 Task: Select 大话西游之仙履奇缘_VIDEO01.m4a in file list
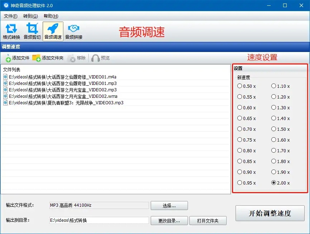click(x=62, y=77)
